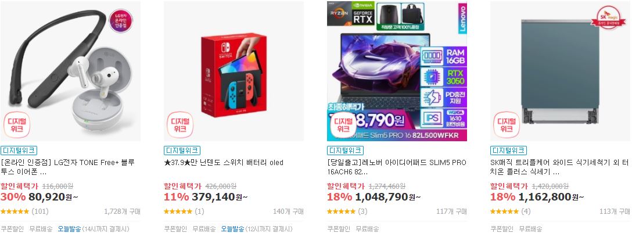Open the Lenovo IdeaPad Slim5 Pro product image
The height and width of the screenshot is (247, 632).
[397, 71]
